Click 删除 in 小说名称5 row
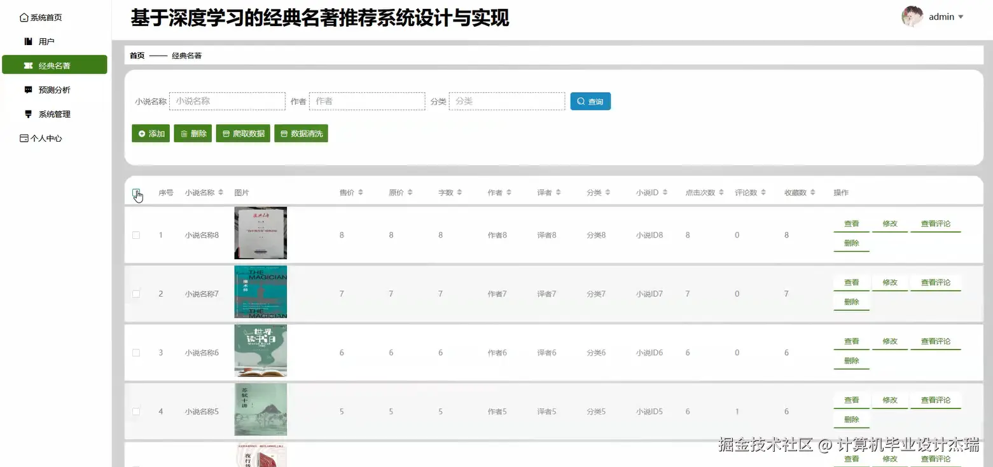Viewport: 993px width, 467px height. click(851, 420)
